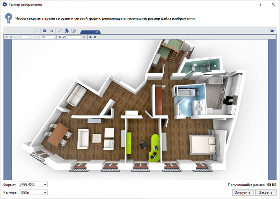This screenshot has width=280, height=199.
Task: Open the Формат JPEG 40% dropdown
Action: tap(33, 185)
